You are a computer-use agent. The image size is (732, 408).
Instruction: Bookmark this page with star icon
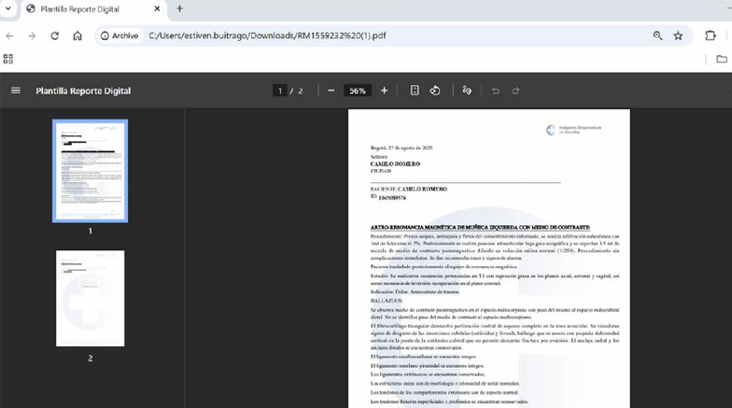[x=679, y=35]
